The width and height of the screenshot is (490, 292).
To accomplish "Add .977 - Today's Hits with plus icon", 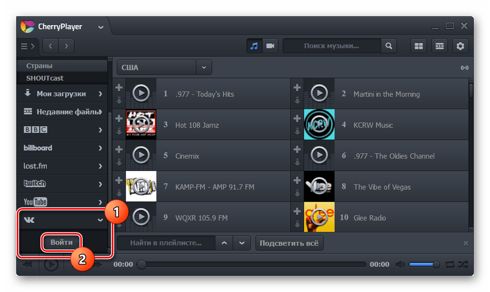I will click(119, 87).
